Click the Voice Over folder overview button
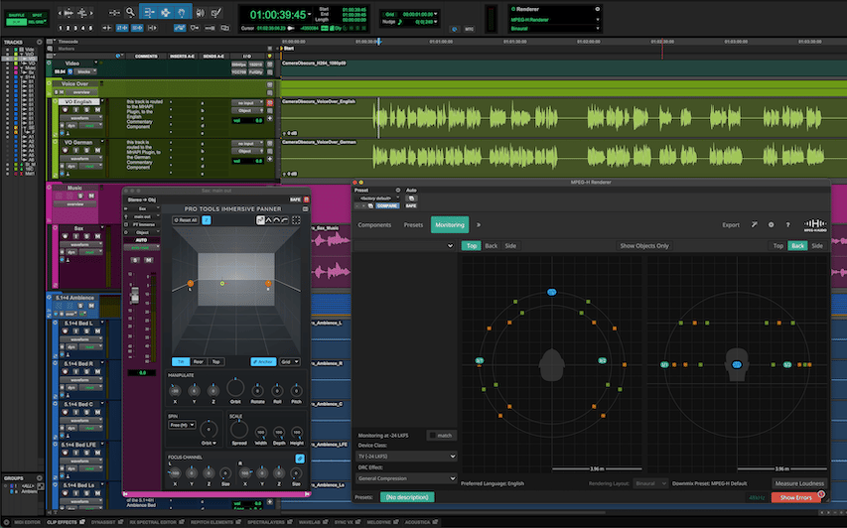847x528 pixels. [x=82, y=91]
